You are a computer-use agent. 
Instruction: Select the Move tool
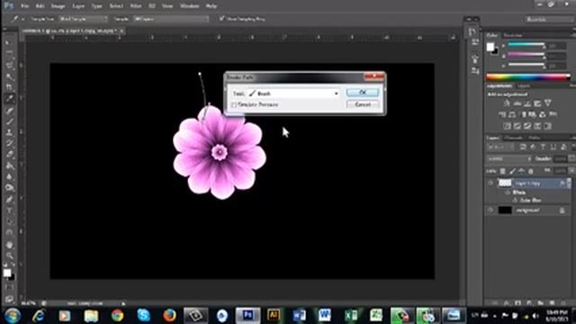pos(9,43)
